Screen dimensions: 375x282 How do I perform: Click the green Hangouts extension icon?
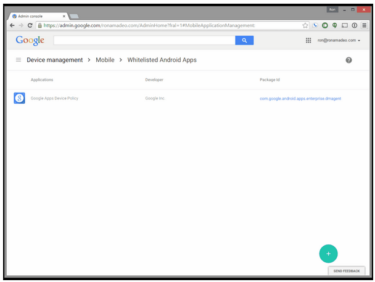(x=334, y=25)
